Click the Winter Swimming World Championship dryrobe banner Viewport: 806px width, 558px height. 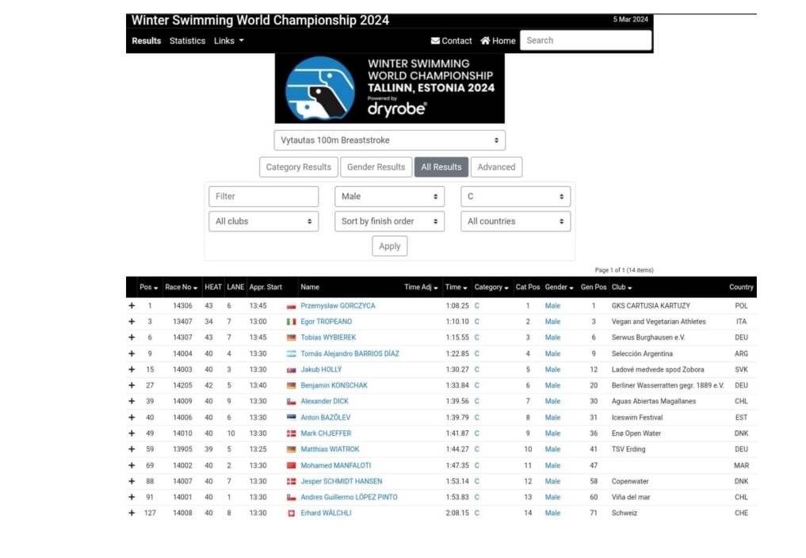pos(389,88)
